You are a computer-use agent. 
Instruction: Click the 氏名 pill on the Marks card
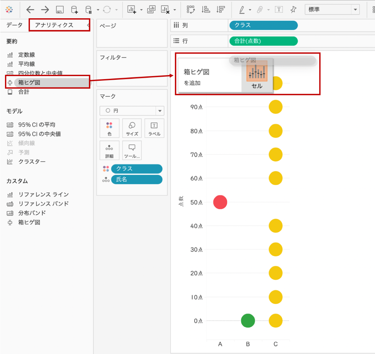point(137,180)
